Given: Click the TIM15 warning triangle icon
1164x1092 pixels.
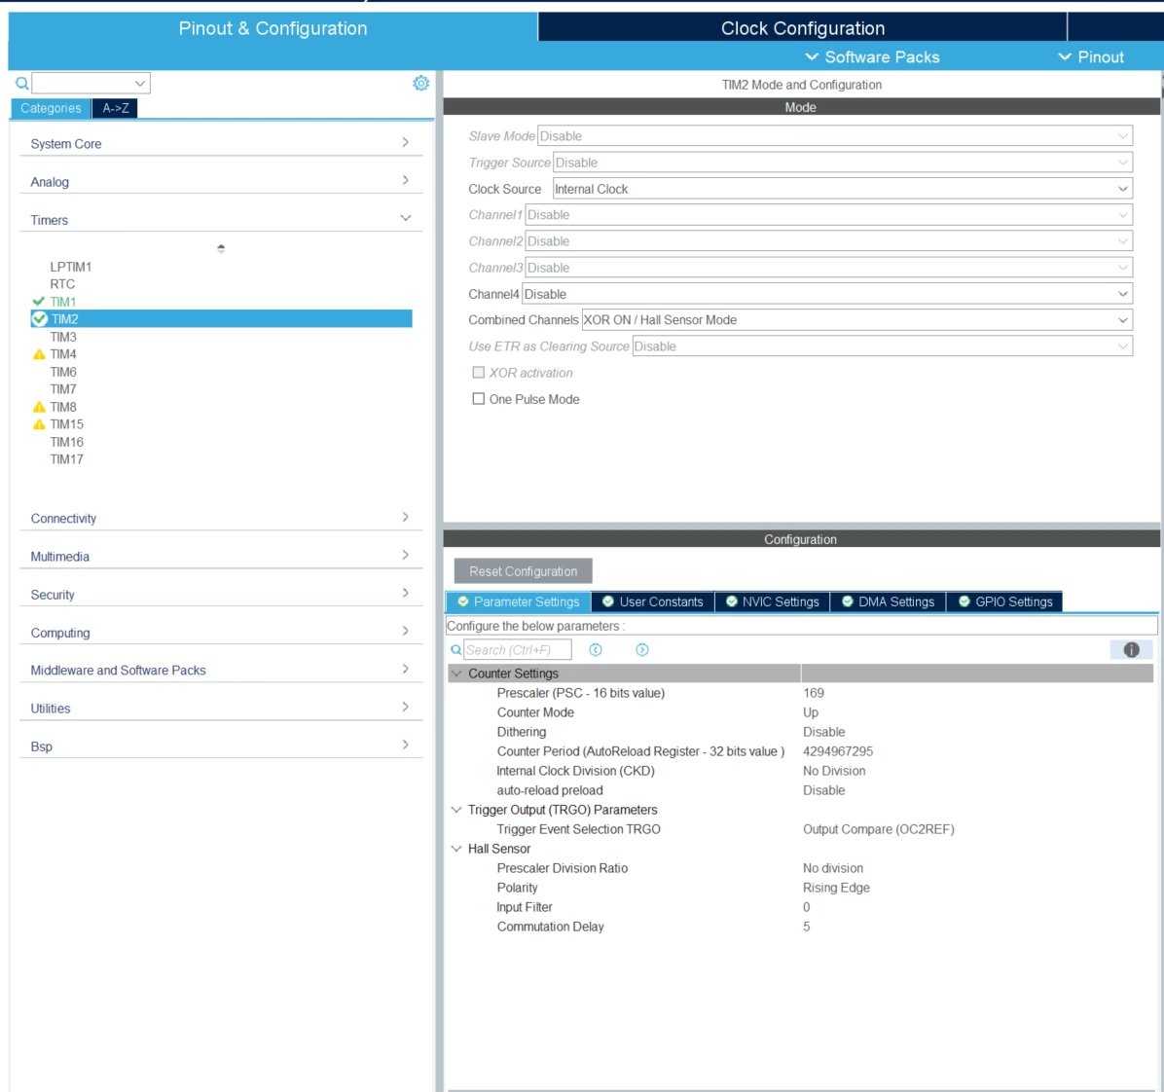Looking at the screenshot, I should pos(39,424).
